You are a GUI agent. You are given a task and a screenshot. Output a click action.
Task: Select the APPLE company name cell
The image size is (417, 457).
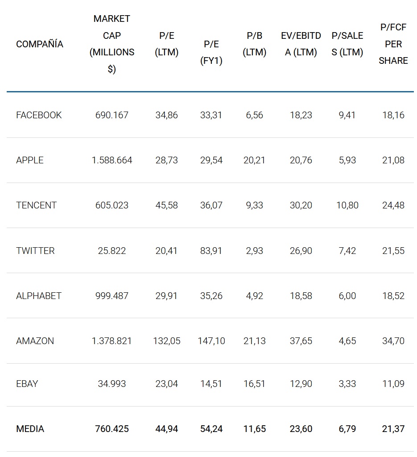click(x=30, y=160)
